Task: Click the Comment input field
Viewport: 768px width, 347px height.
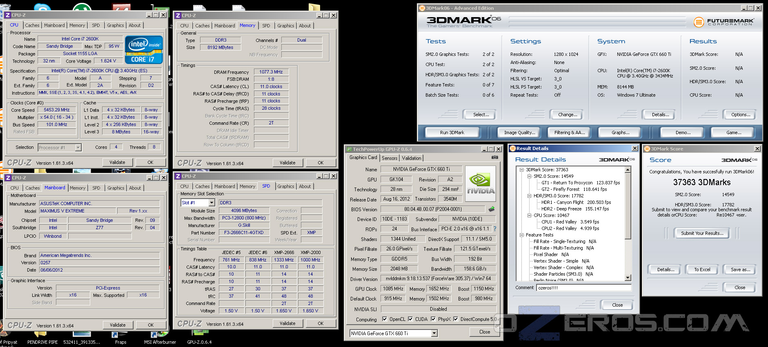Action: tap(584, 288)
